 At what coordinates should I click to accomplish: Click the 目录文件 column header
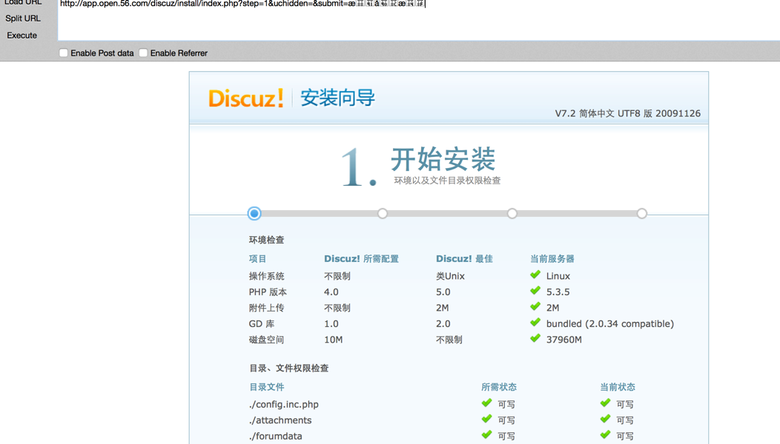tap(267, 387)
